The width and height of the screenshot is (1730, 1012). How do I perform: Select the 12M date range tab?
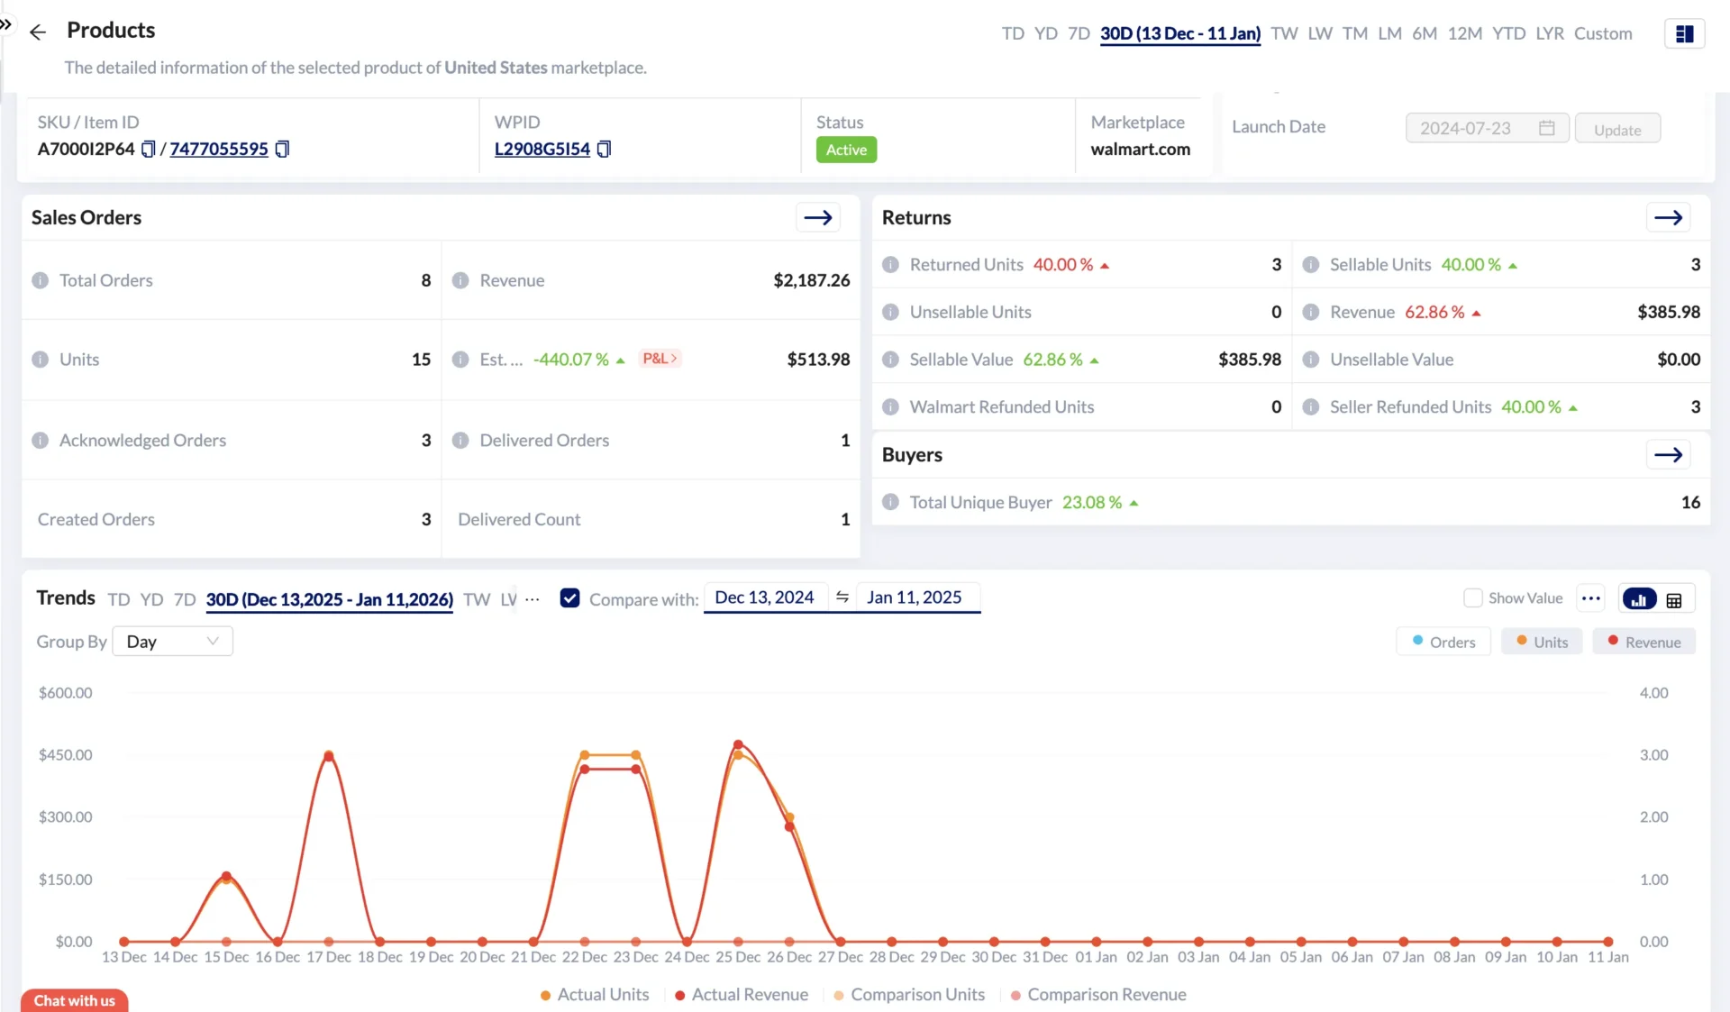(x=1464, y=33)
